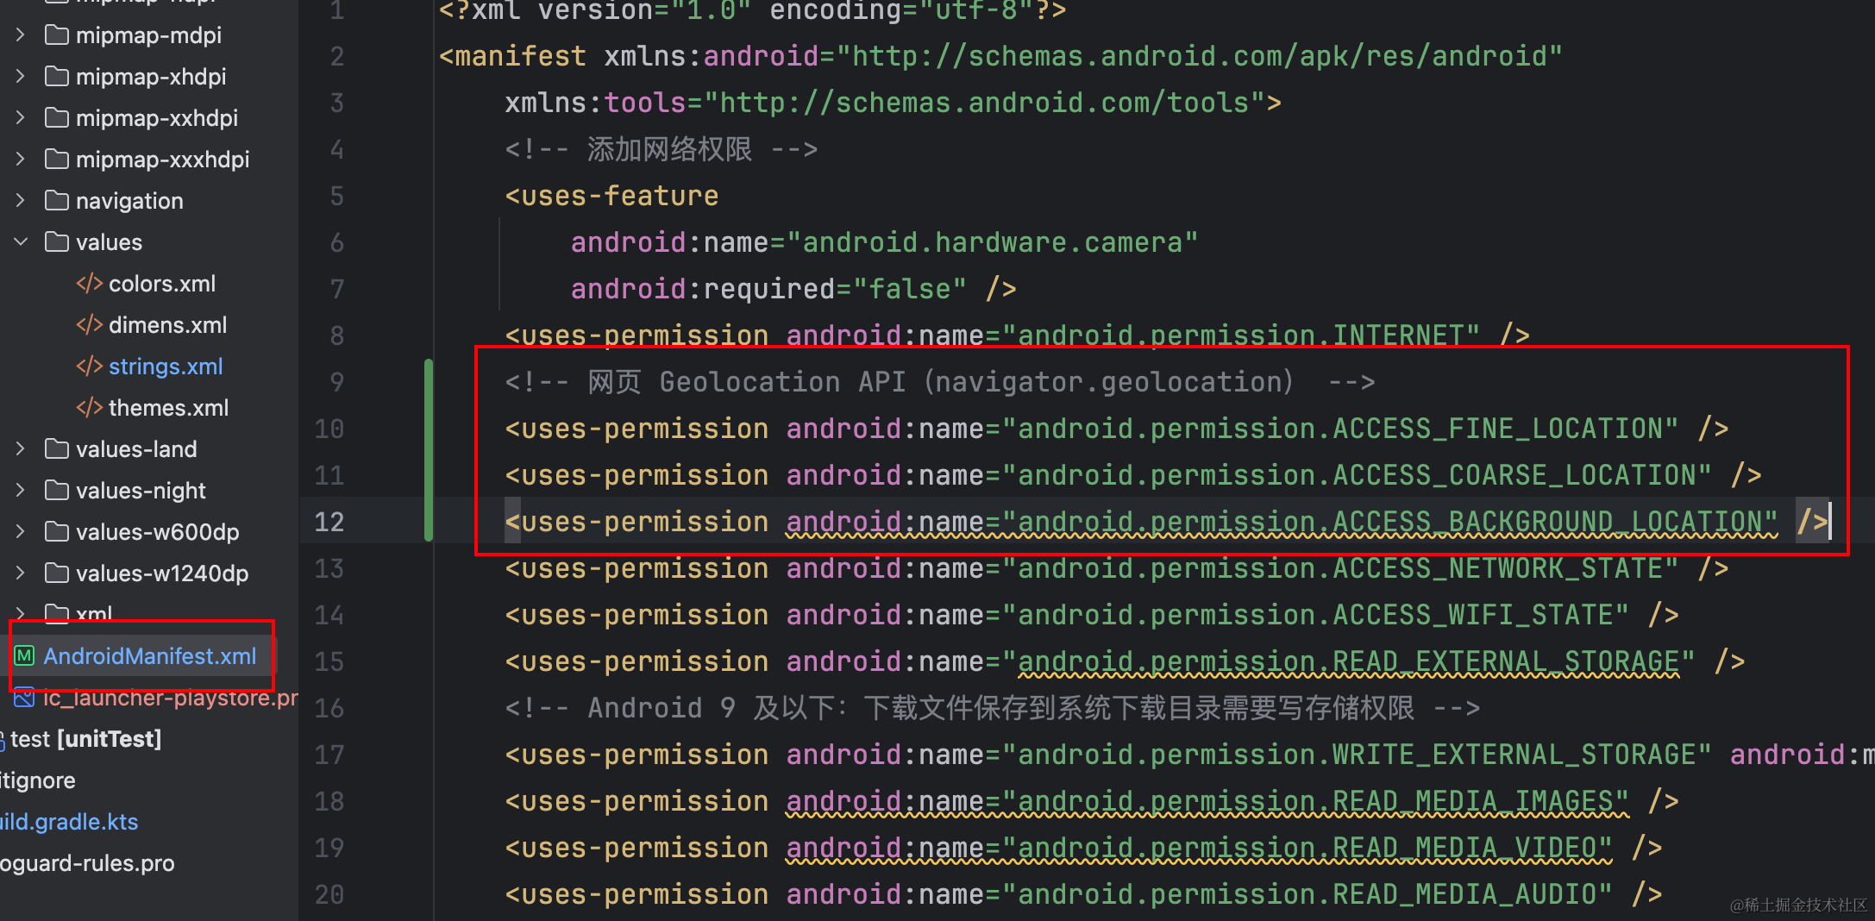This screenshot has height=921, width=1875.
Task: Click the navigation folder icon
Action: click(x=57, y=201)
